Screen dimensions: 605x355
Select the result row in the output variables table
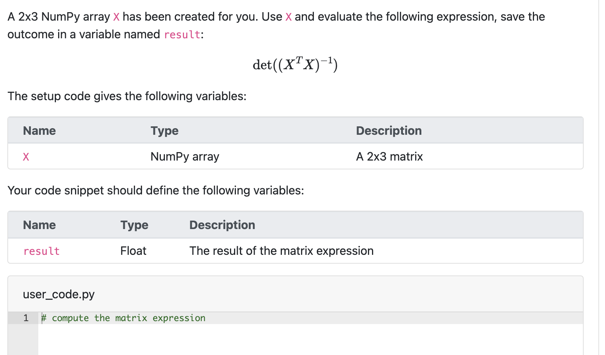pyautogui.click(x=41, y=251)
